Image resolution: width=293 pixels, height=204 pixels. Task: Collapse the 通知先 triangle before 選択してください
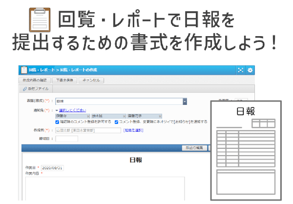pyautogui.click(x=57, y=110)
